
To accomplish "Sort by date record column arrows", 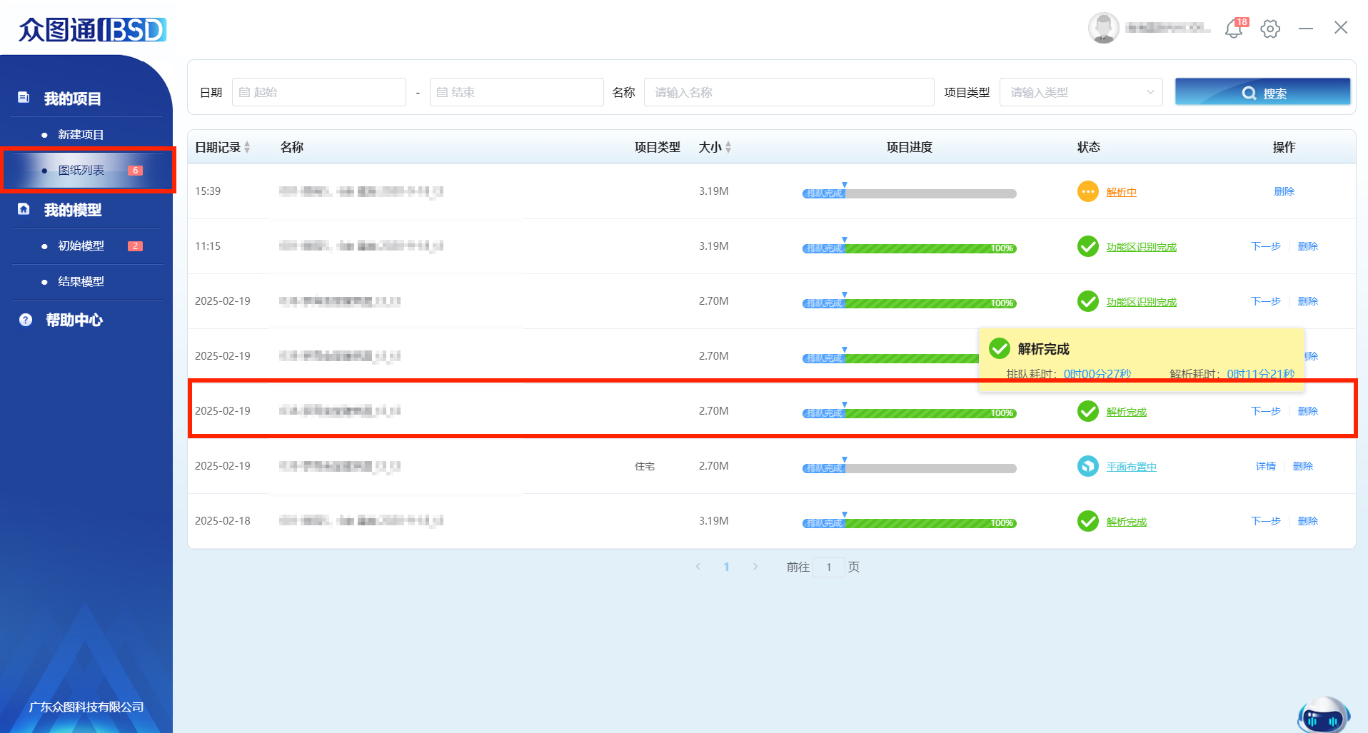I will [247, 147].
